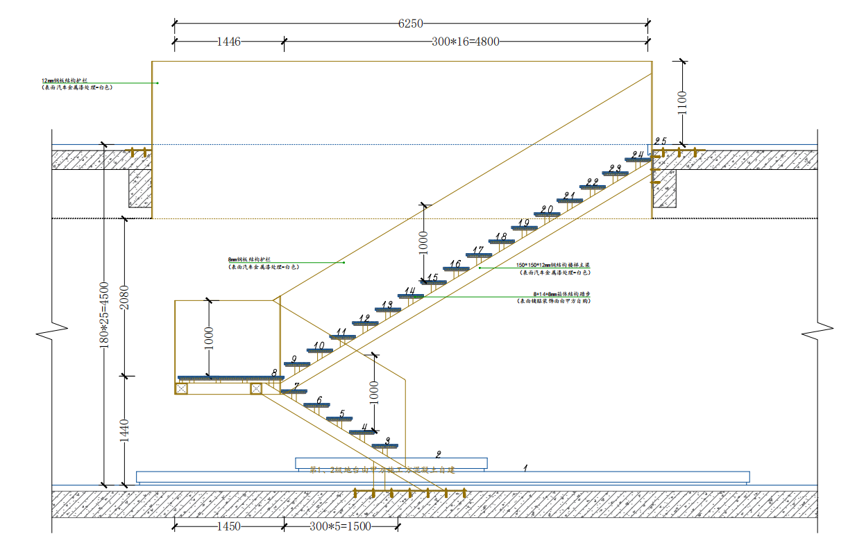Click step number 8 at the landing
Viewport: 848px width, 543px height.
click(274, 372)
